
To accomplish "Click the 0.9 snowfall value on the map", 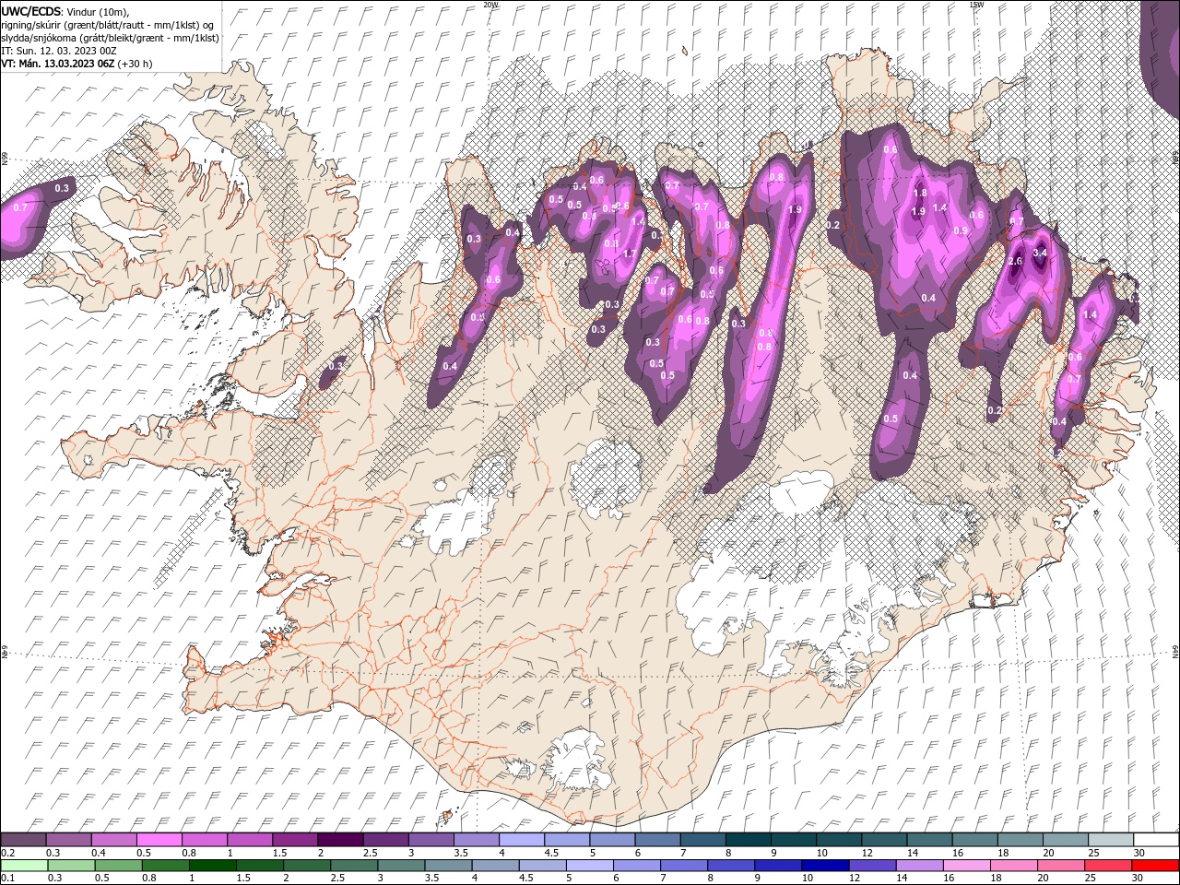I will coord(960,231).
